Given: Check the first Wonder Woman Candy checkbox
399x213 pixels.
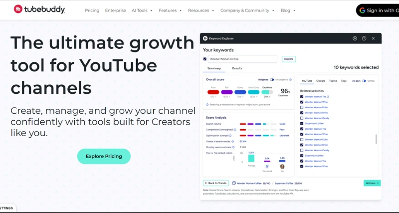Looking at the screenshot, I should tap(302, 118).
